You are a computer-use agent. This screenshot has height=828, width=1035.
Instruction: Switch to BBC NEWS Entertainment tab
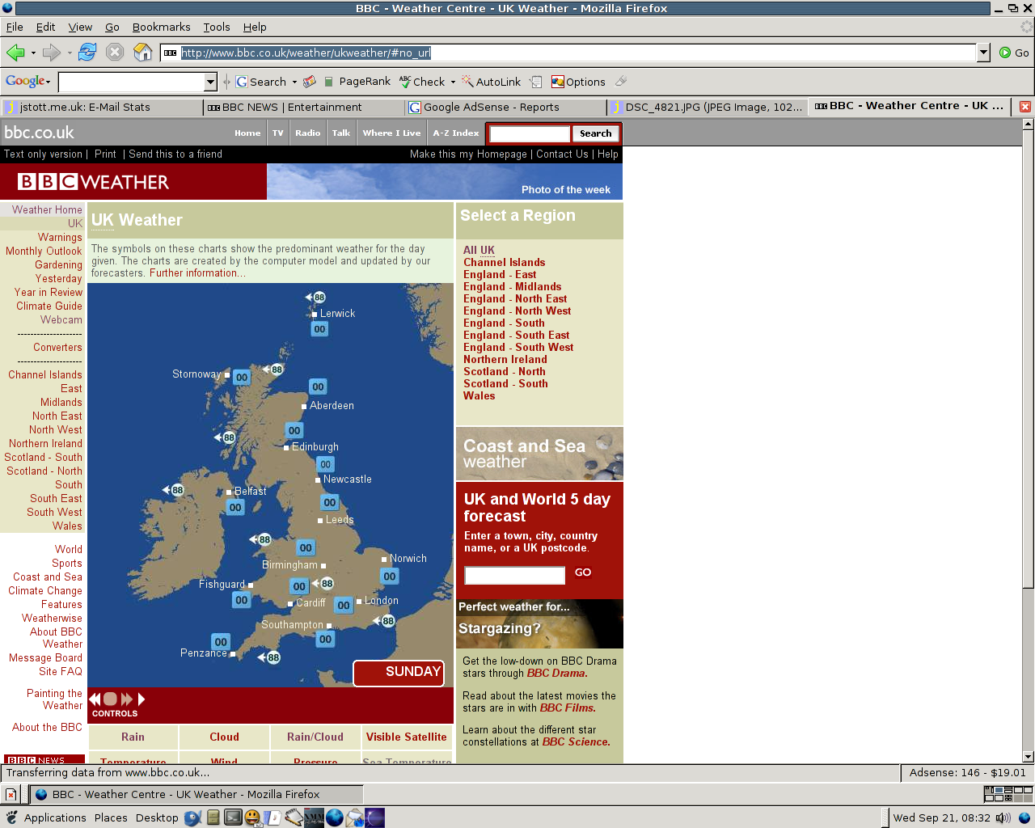(303, 107)
